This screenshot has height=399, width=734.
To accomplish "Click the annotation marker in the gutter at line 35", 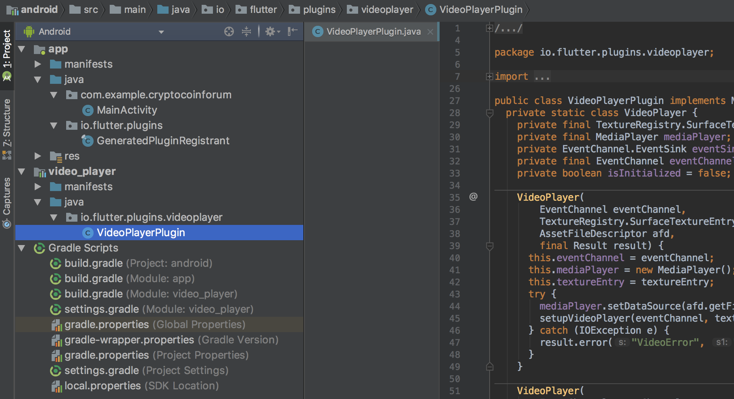I will click(x=473, y=197).
